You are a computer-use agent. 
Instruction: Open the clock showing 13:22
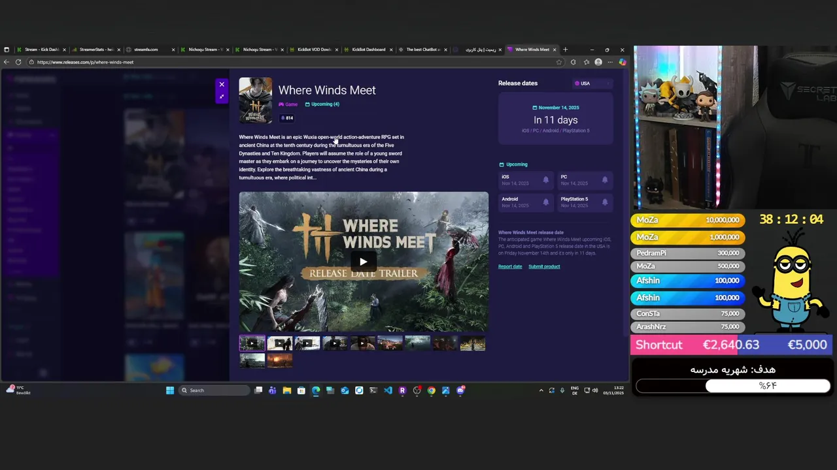[x=613, y=390]
